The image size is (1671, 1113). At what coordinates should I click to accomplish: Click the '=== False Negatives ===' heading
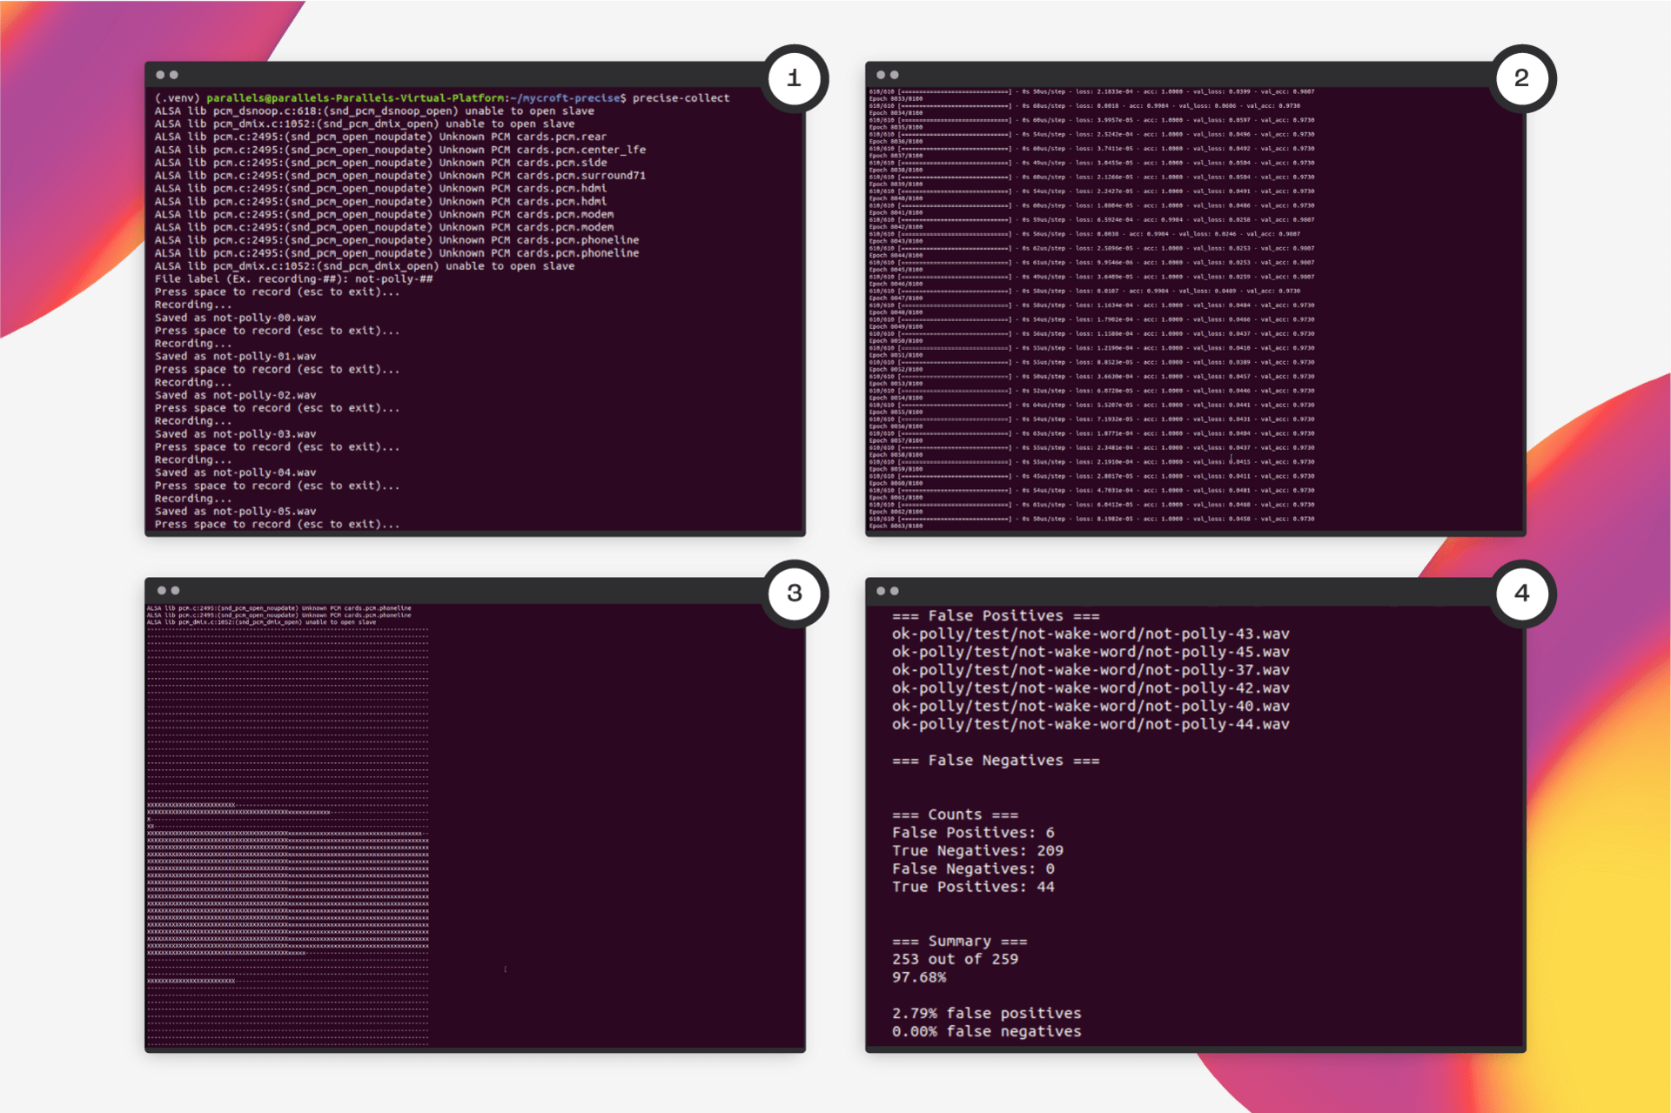(996, 761)
